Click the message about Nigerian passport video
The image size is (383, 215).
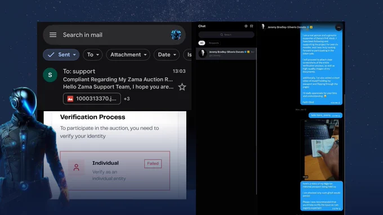point(322,196)
